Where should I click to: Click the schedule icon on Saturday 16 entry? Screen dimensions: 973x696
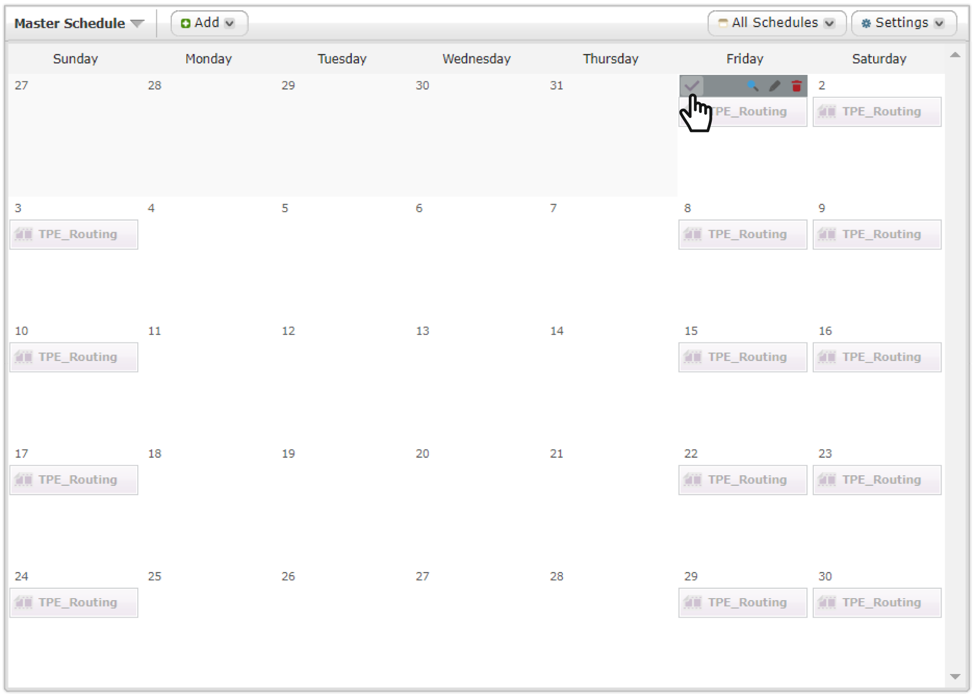[827, 357]
